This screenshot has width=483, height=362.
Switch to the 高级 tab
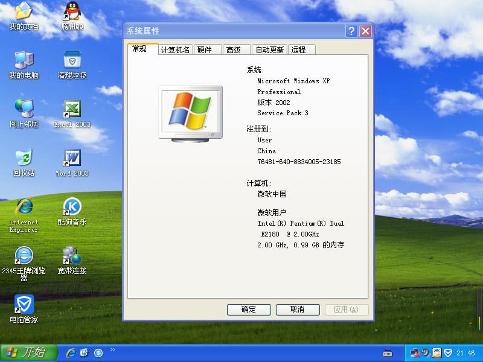click(x=234, y=50)
